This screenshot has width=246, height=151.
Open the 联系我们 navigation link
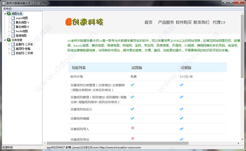point(201,22)
